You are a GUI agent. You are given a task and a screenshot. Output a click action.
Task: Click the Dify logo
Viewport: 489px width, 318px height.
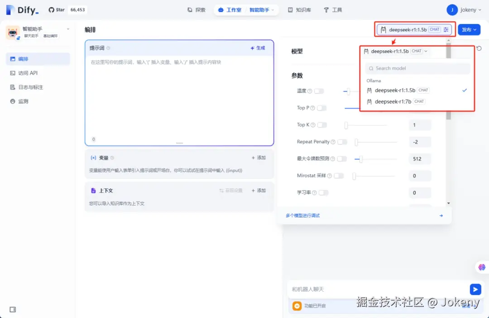click(x=23, y=10)
